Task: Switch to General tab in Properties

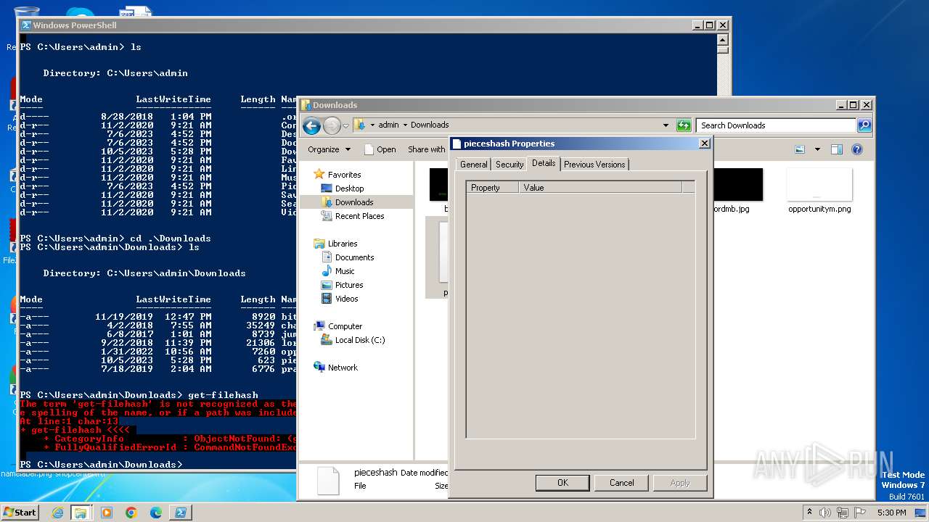Action: click(473, 165)
